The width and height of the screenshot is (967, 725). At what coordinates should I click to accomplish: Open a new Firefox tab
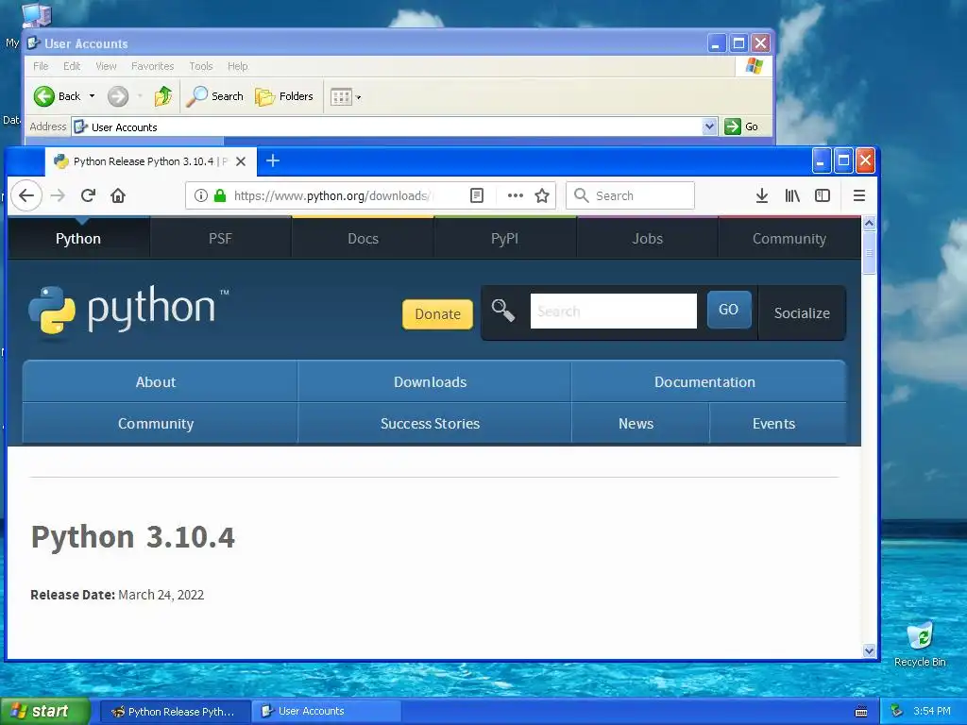point(273,160)
